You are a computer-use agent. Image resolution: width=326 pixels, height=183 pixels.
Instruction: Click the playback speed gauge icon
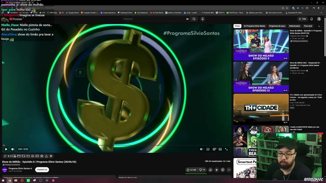[x=33, y=156]
